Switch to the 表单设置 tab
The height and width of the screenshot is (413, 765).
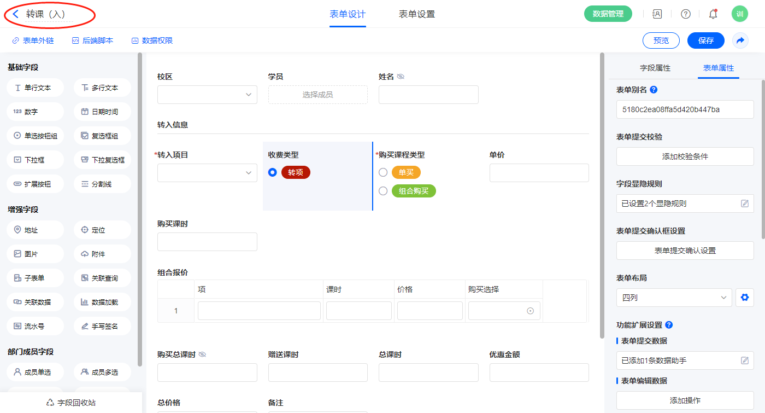(x=417, y=14)
